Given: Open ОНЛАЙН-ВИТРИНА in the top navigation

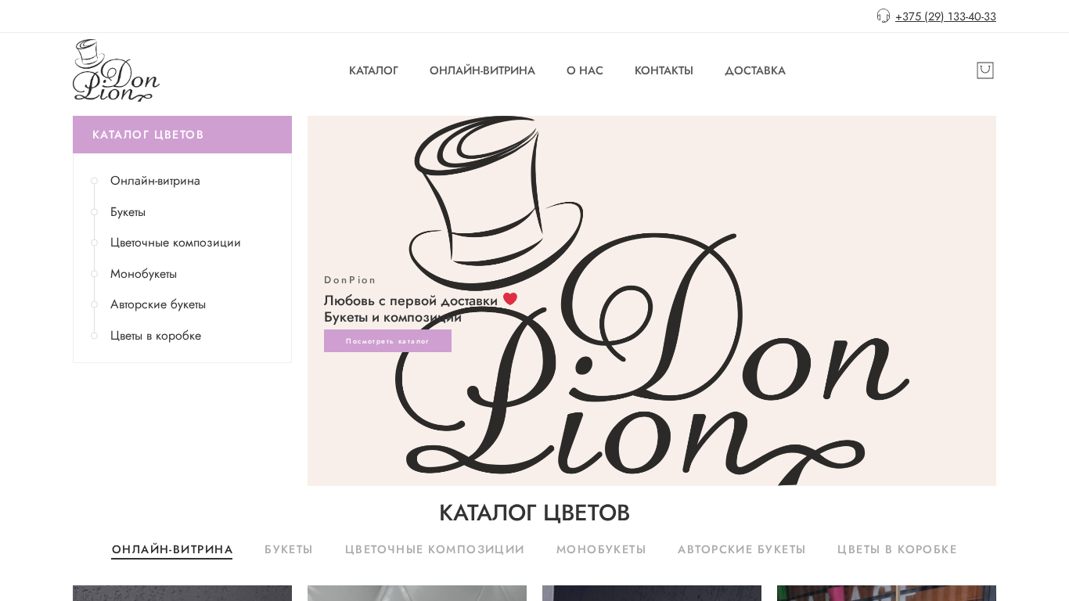Looking at the screenshot, I should click(x=482, y=70).
